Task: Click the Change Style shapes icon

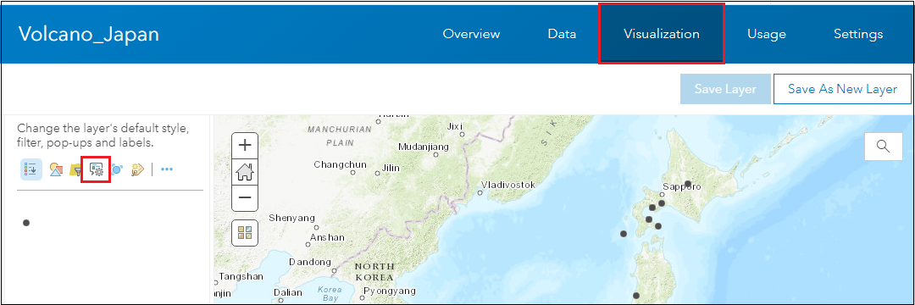Action: click(x=56, y=169)
